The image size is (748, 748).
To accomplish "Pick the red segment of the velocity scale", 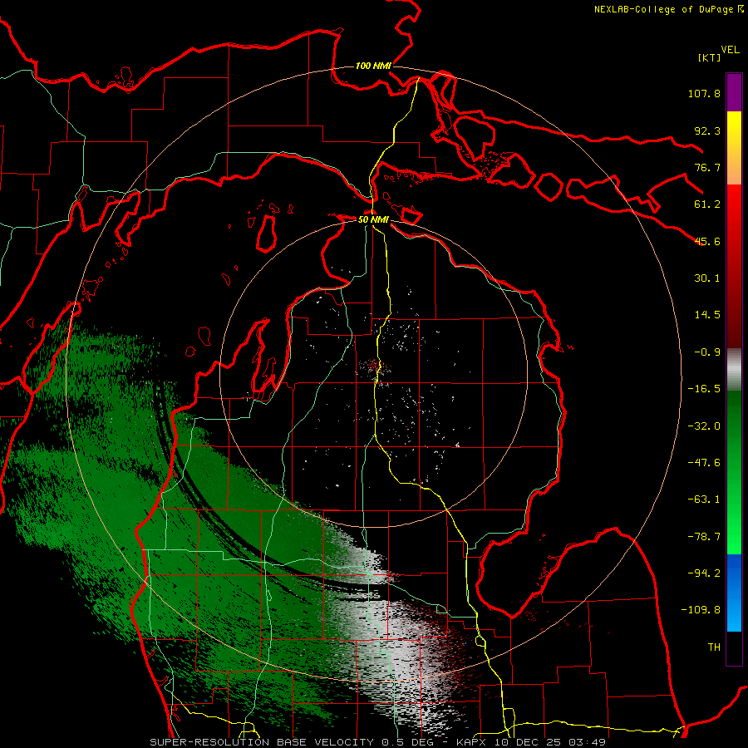I will [734, 266].
